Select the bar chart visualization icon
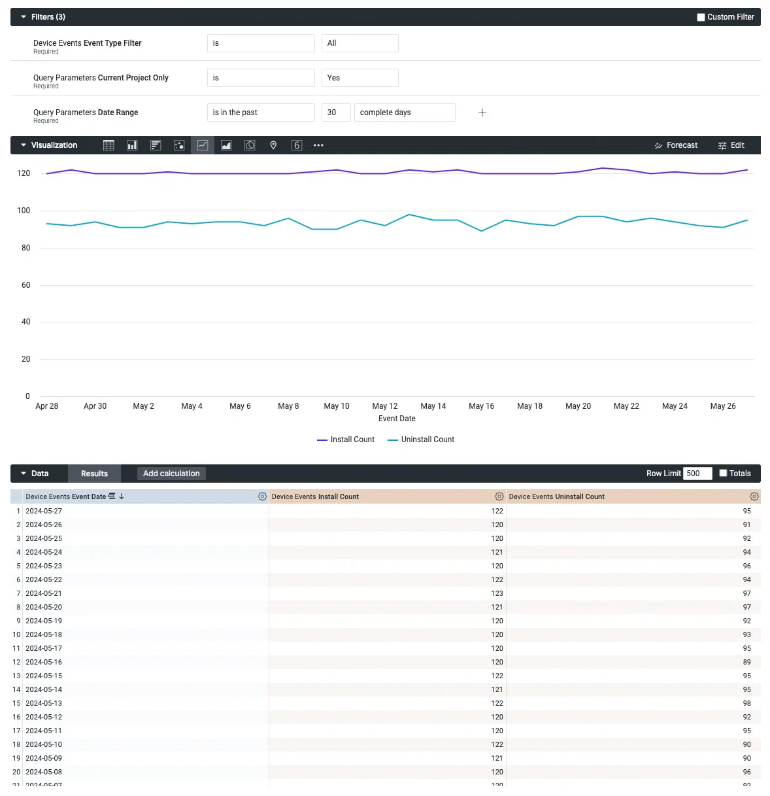 point(156,145)
